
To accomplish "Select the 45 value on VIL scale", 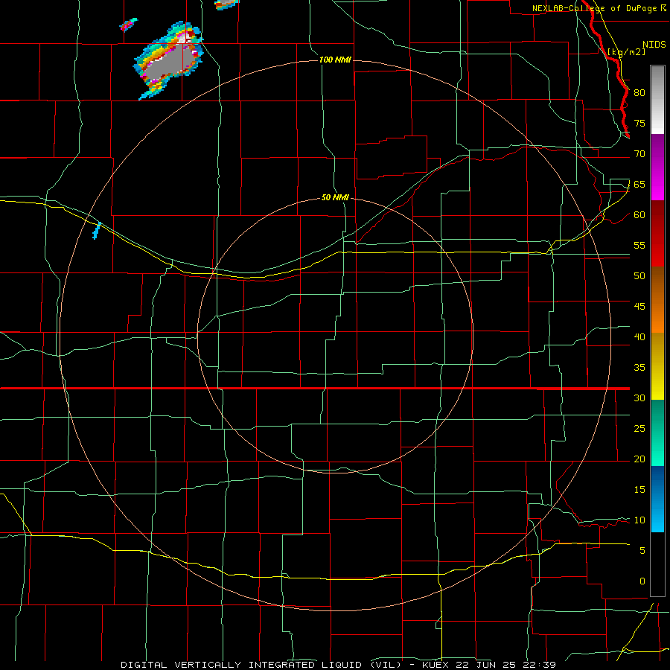I will pyautogui.click(x=639, y=307).
